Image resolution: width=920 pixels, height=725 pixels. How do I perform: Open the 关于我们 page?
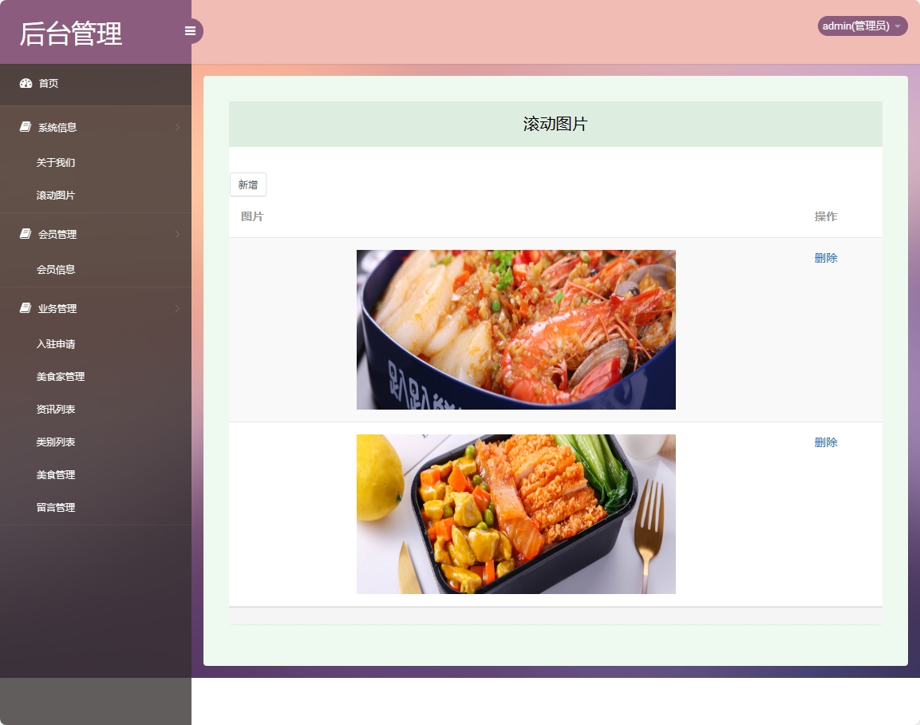tap(54, 162)
